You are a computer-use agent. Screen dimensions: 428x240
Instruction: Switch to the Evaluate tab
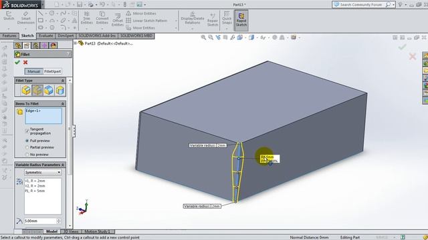click(45, 36)
